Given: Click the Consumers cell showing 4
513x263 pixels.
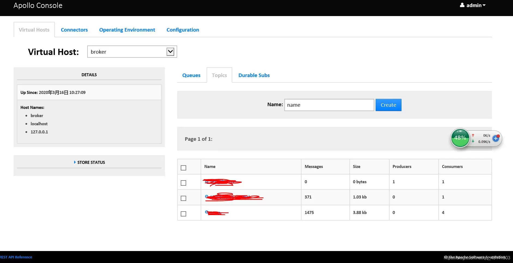Looking at the screenshot, I should click(x=443, y=212).
